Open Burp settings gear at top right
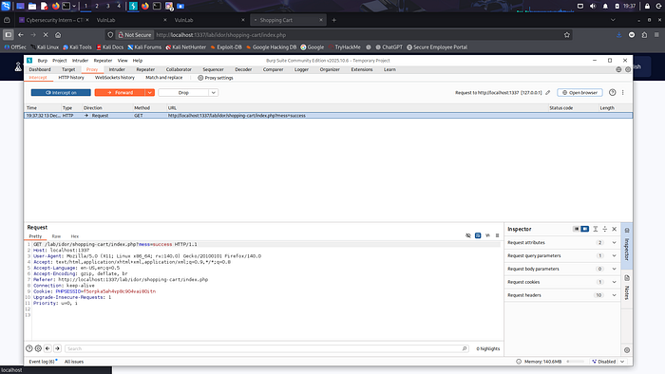Screen dimensions: 665x374 pos(628,69)
